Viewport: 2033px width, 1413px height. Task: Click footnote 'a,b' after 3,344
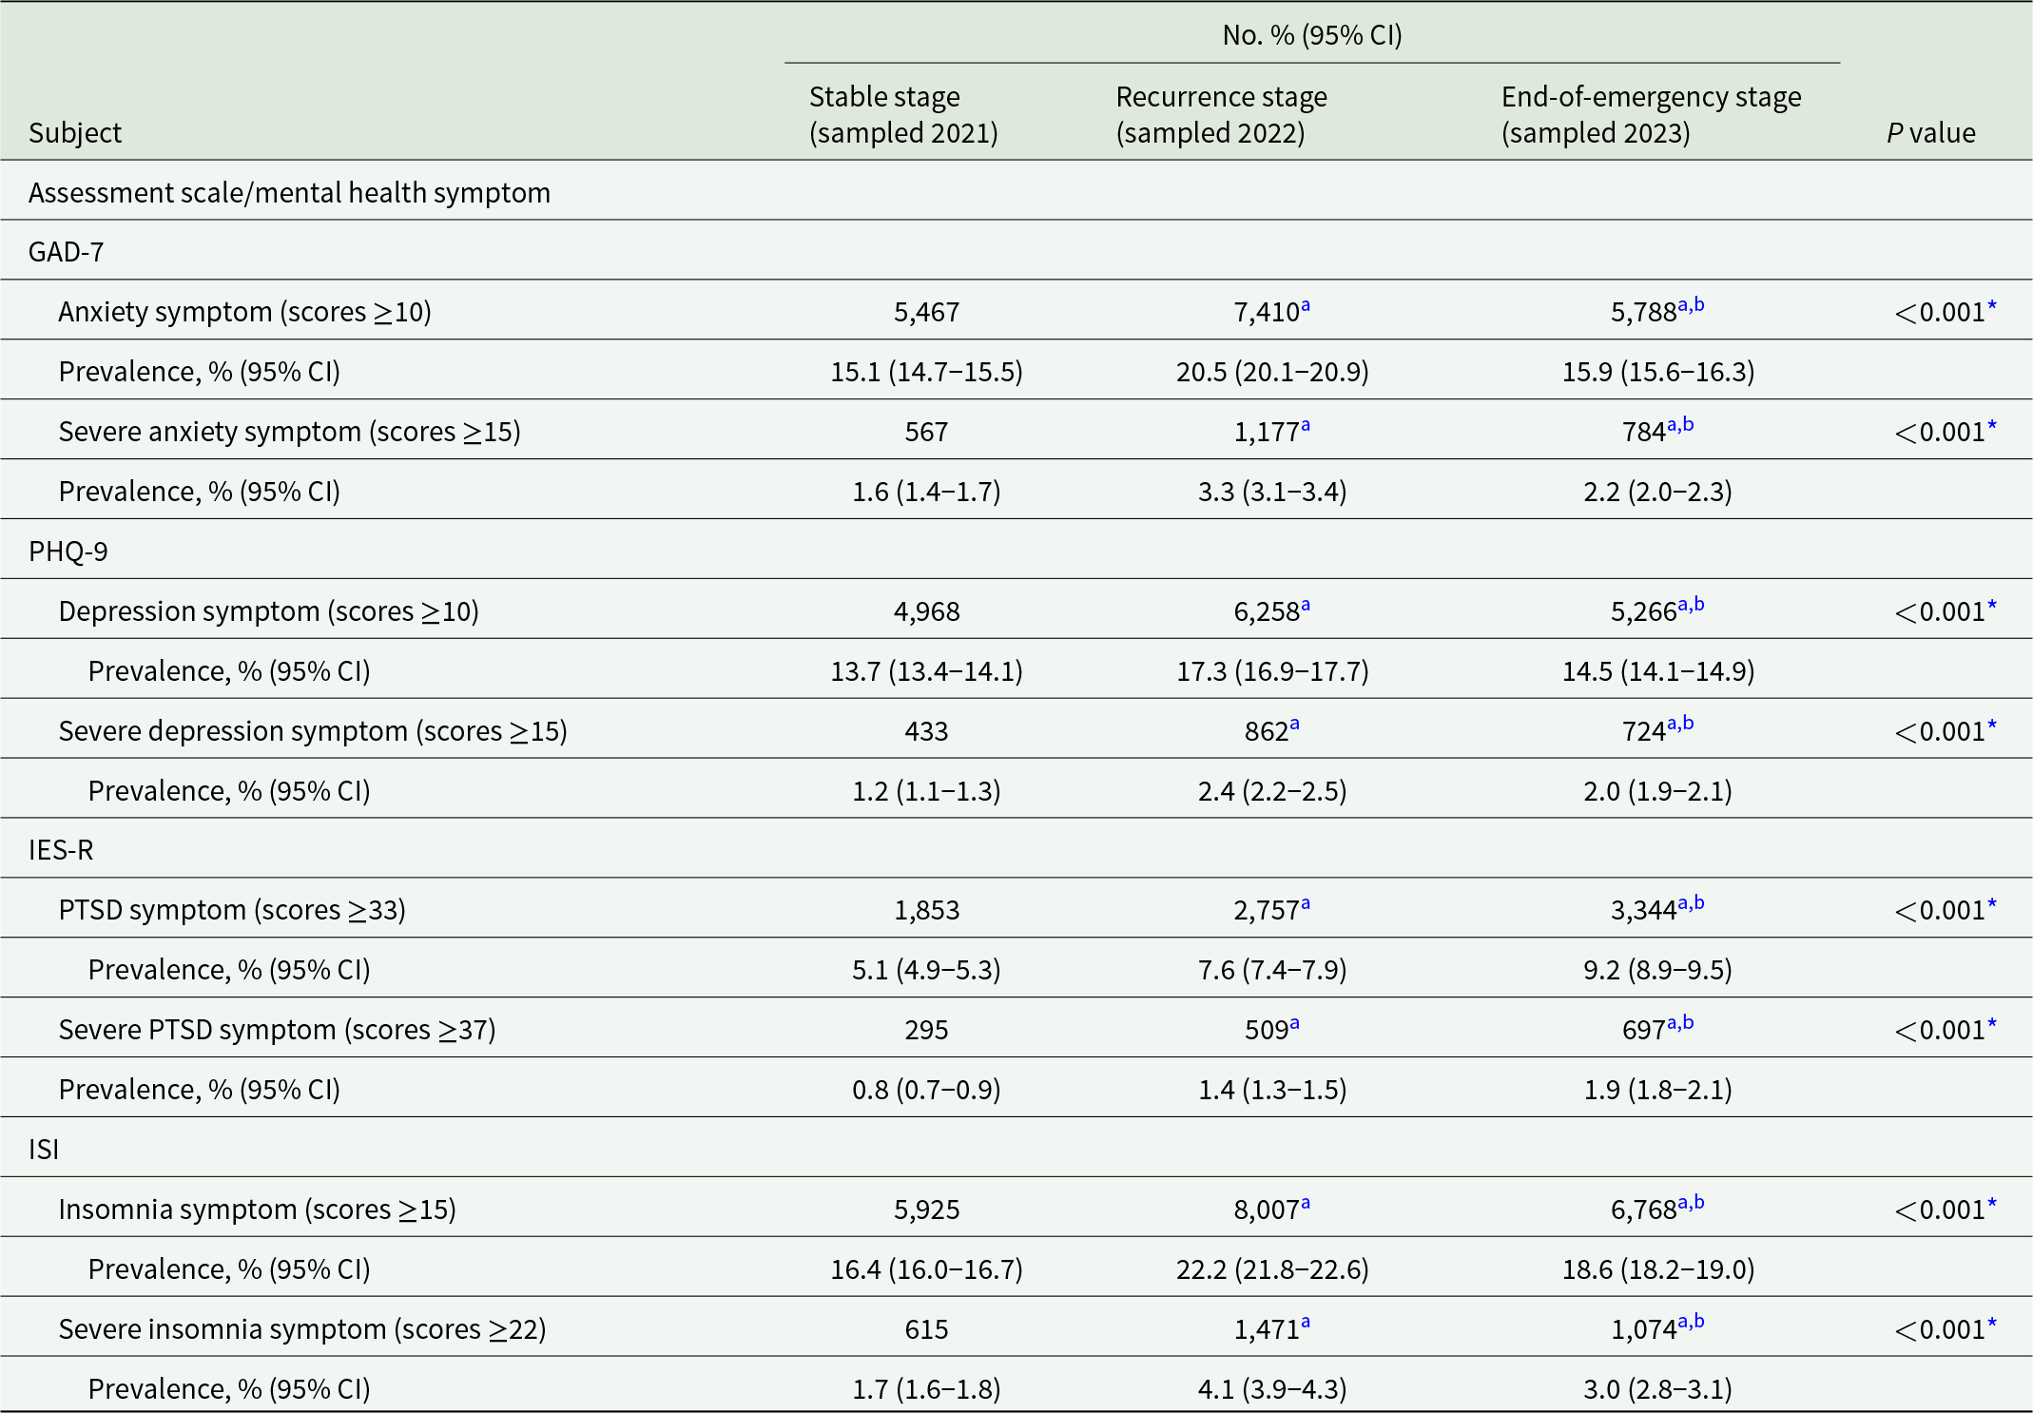tap(1691, 903)
